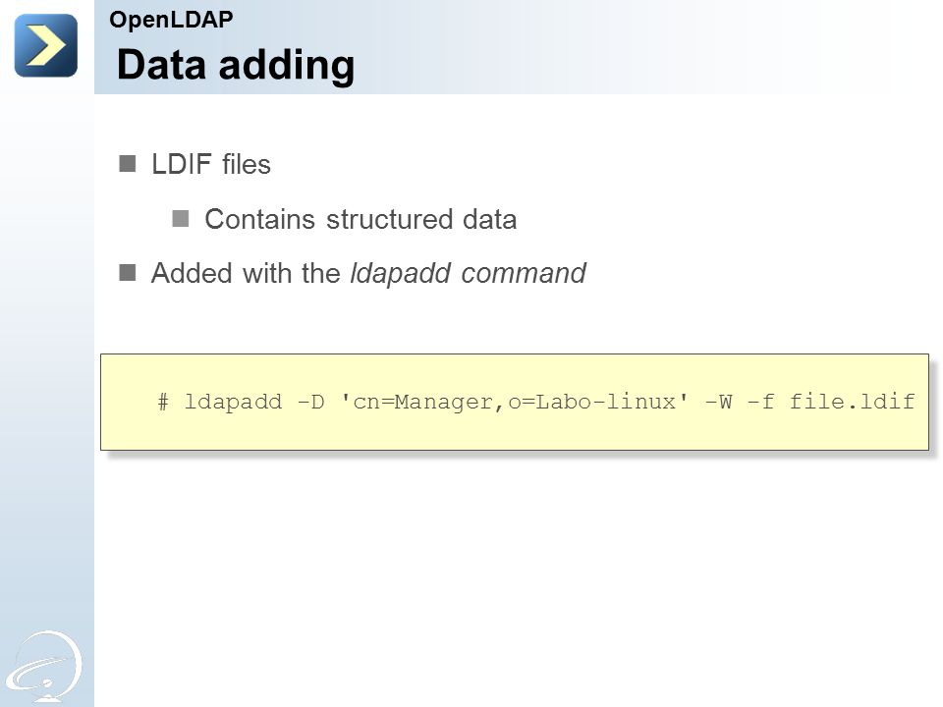Click the bullet beside Added with the ldapadd
Screen dimensions: 943x707
click(x=128, y=272)
